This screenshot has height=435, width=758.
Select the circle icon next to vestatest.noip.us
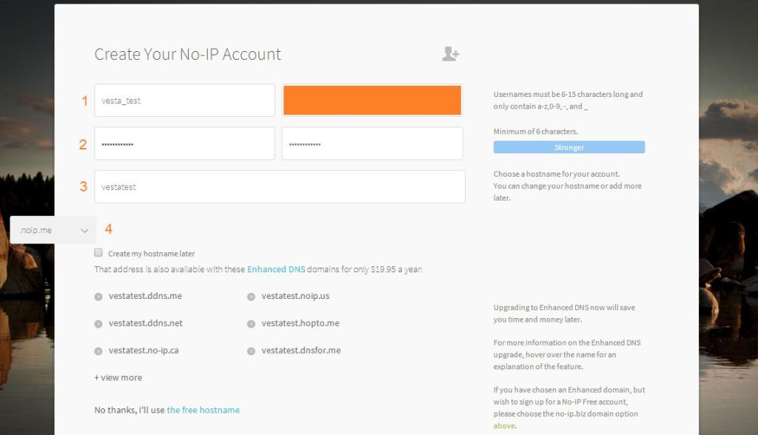[251, 297]
